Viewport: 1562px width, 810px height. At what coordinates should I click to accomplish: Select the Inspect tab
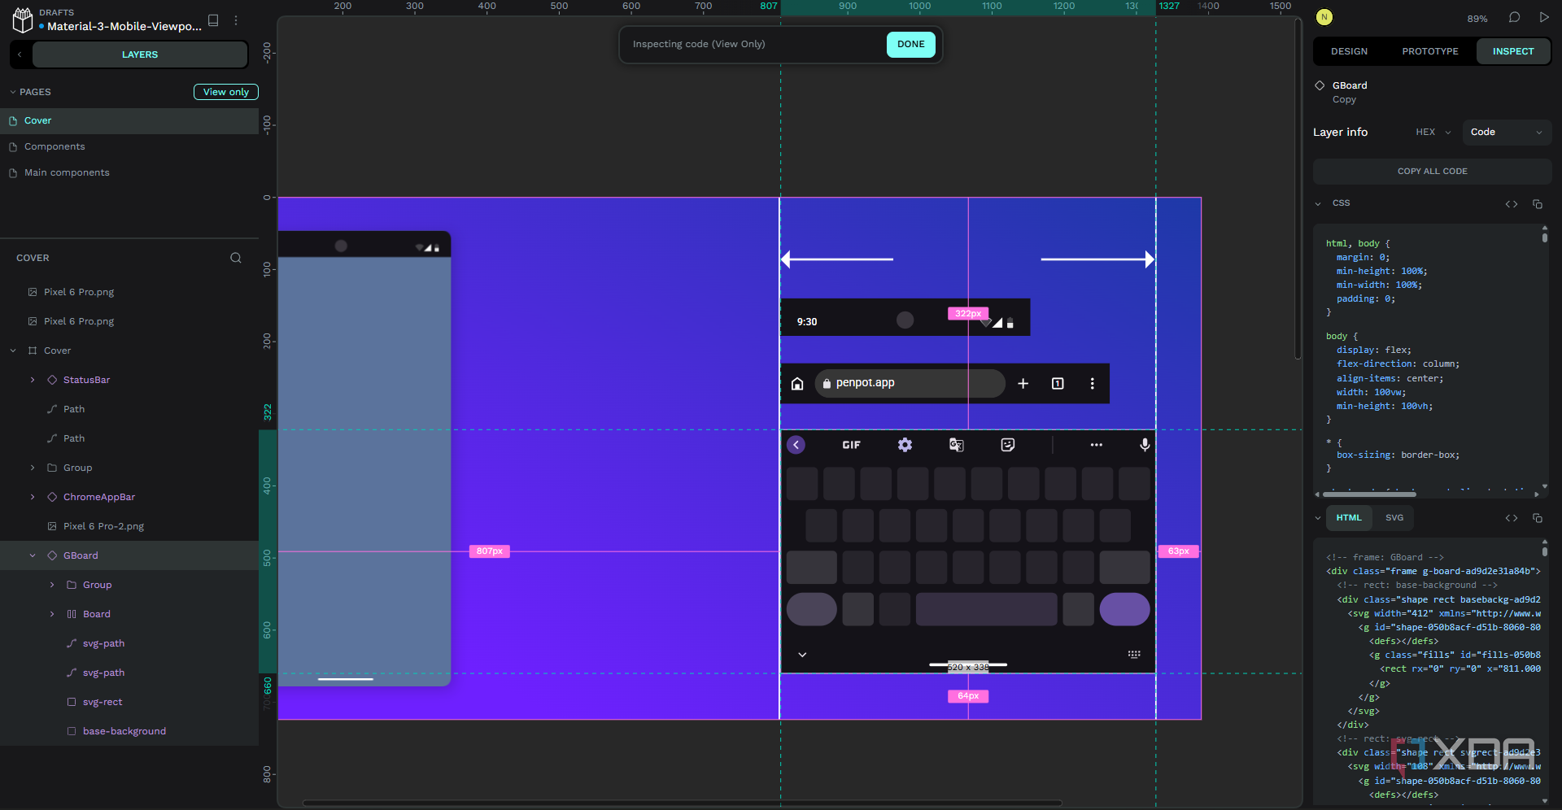(x=1513, y=51)
